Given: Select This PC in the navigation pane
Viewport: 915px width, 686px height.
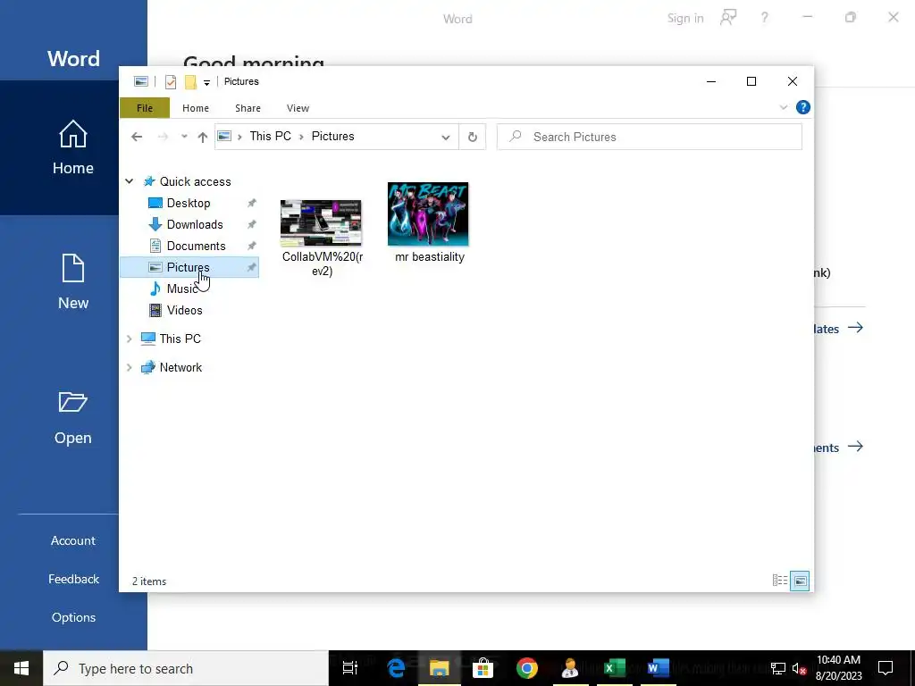Looking at the screenshot, I should click(x=180, y=339).
